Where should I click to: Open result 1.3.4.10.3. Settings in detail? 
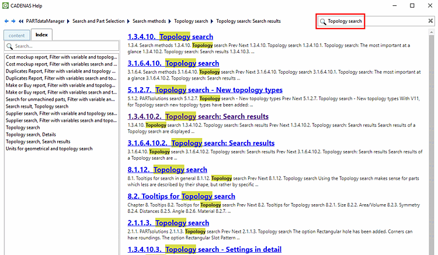tap(204, 249)
